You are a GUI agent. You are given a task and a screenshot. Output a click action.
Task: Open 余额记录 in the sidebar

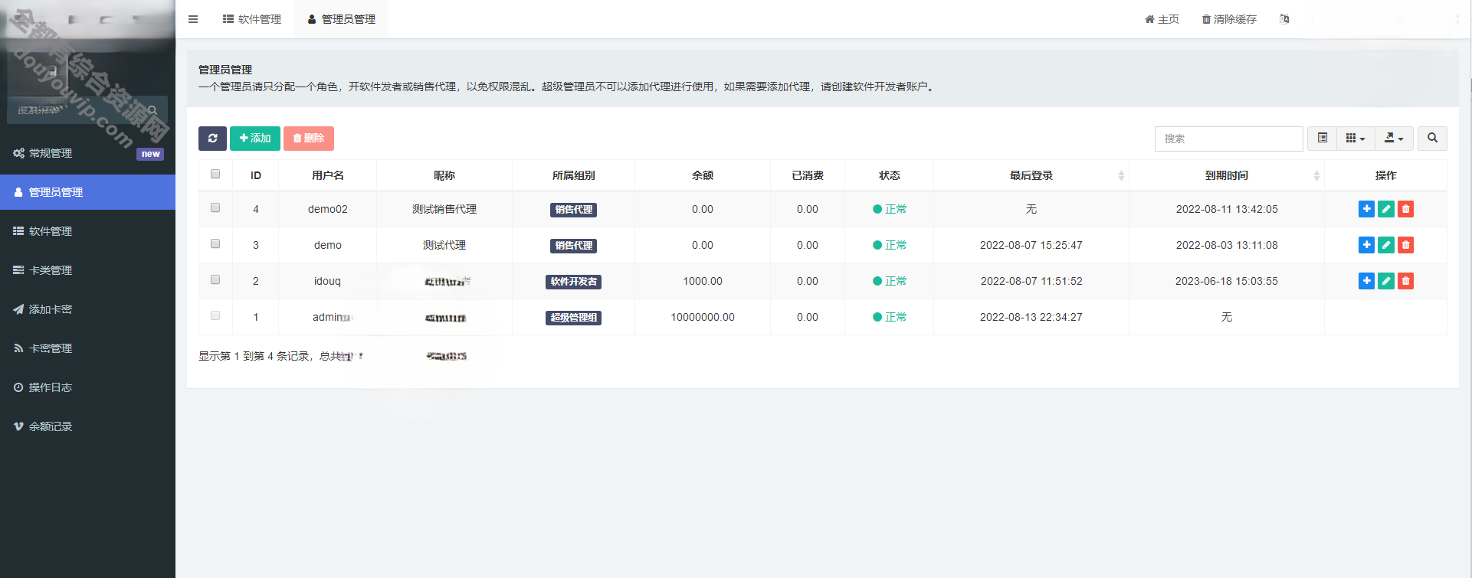coord(87,426)
